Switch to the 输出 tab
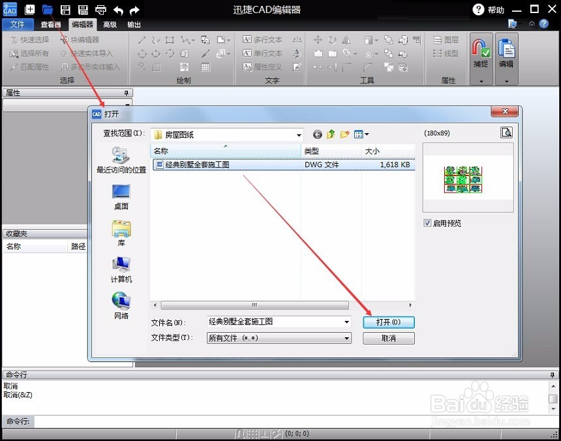The height and width of the screenshot is (441, 561). coord(134,24)
